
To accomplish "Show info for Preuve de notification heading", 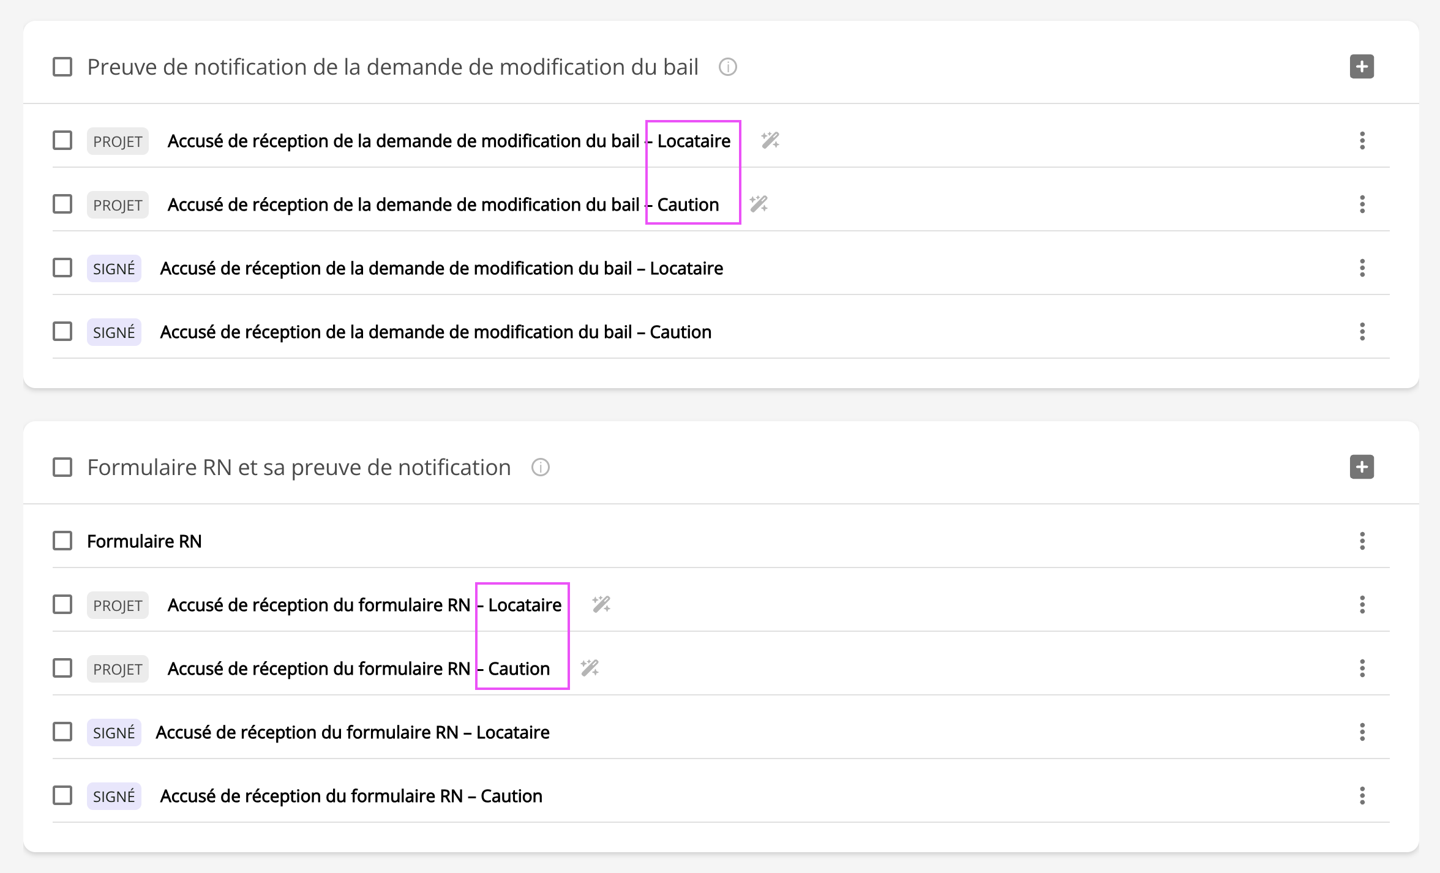I will tap(727, 67).
